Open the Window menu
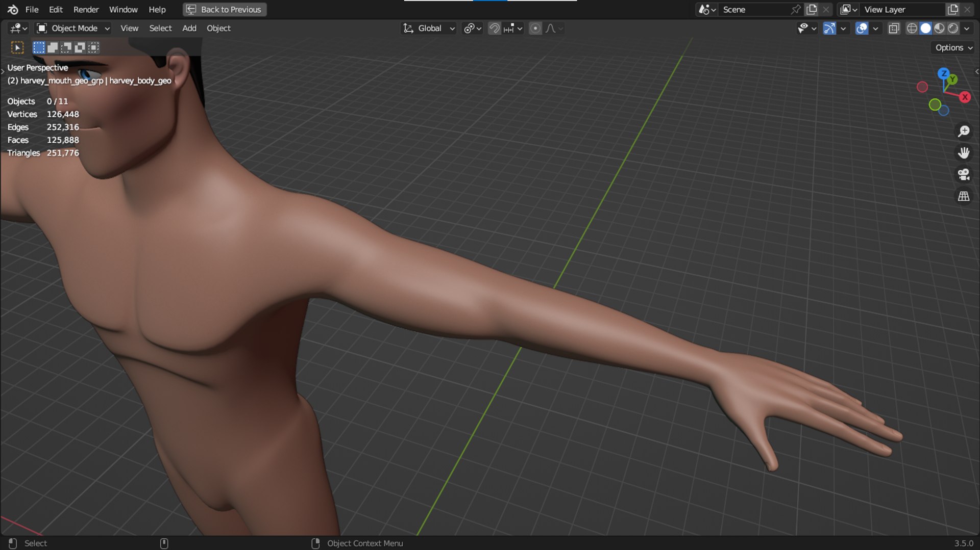Screen dimensions: 980x550 [x=123, y=9]
